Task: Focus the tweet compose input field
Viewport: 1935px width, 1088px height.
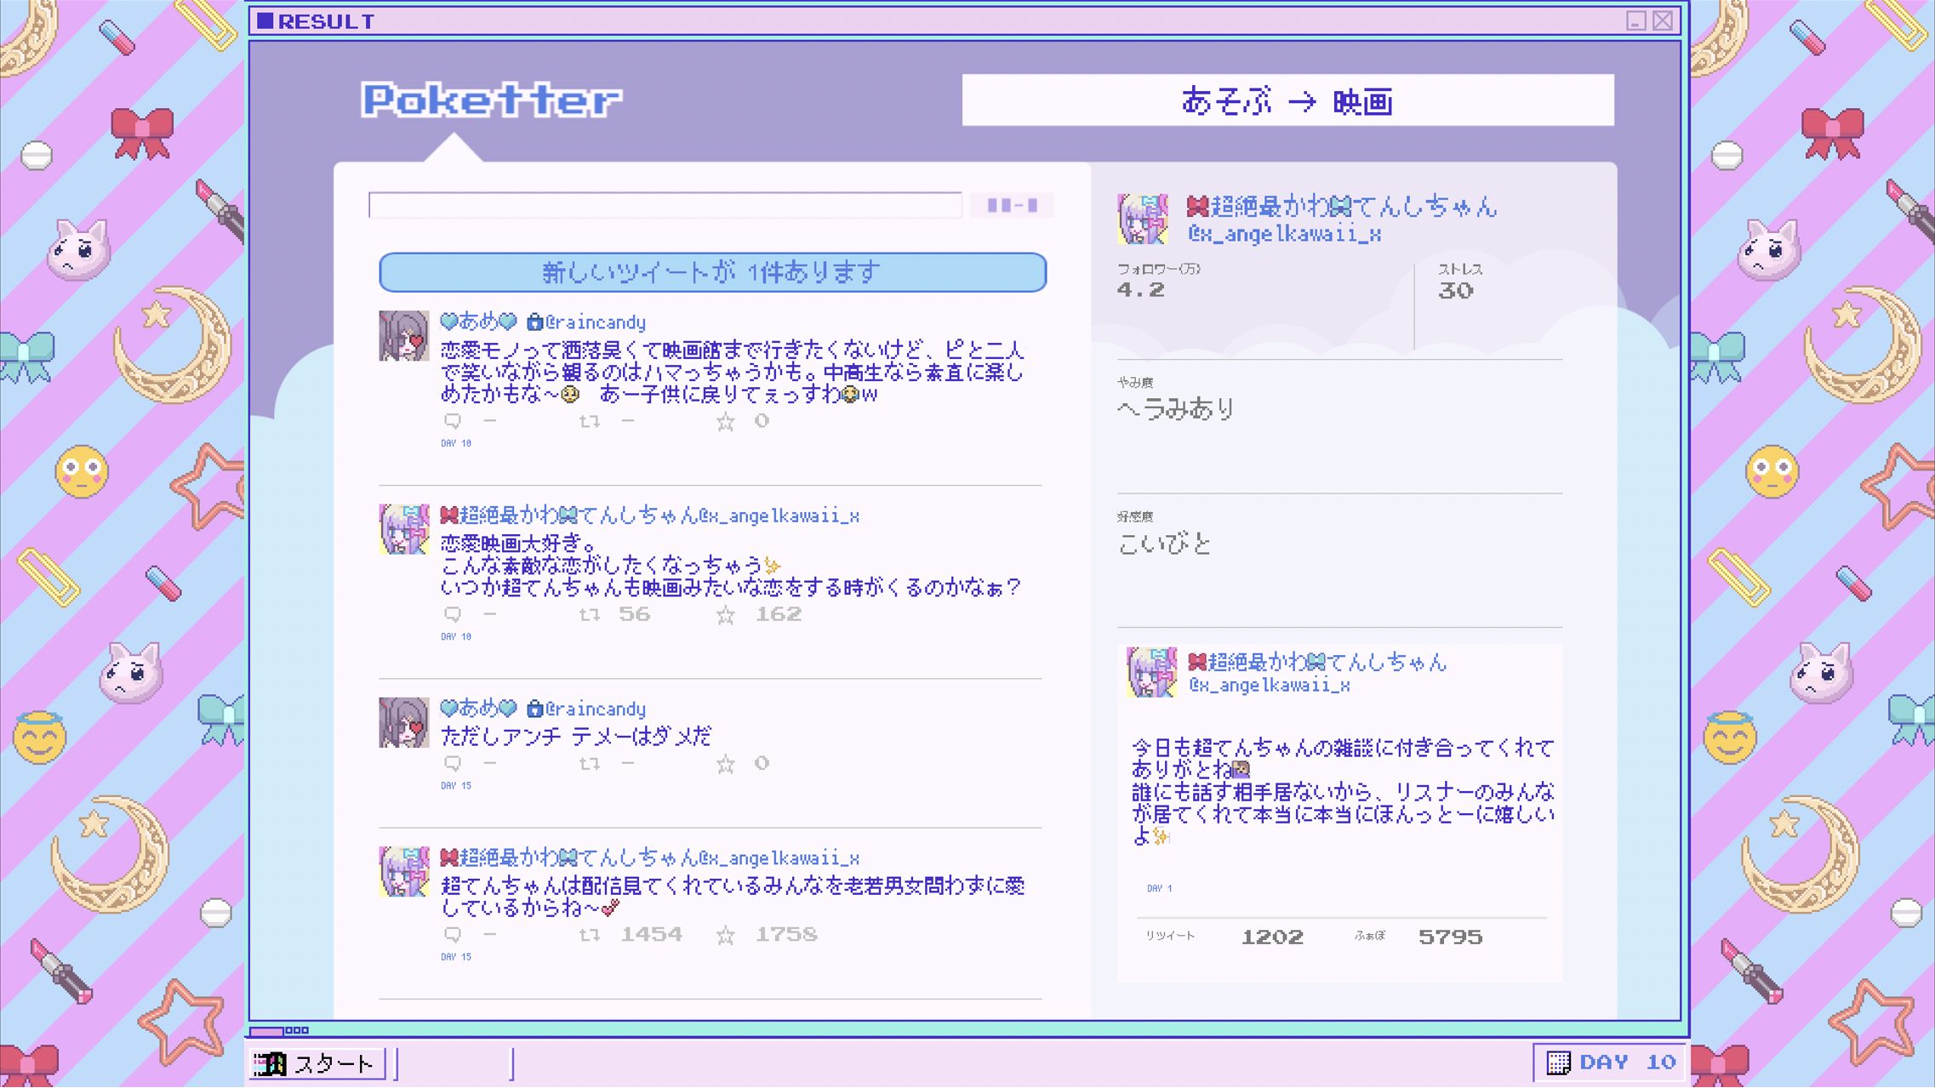Action: (665, 205)
